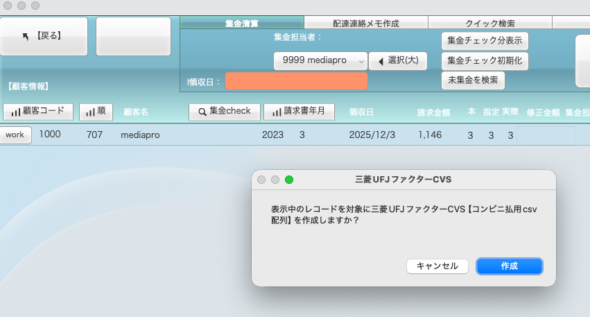Select the クイック検索 tab
Viewport: 590px width, 317px height.
(x=489, y=23)
